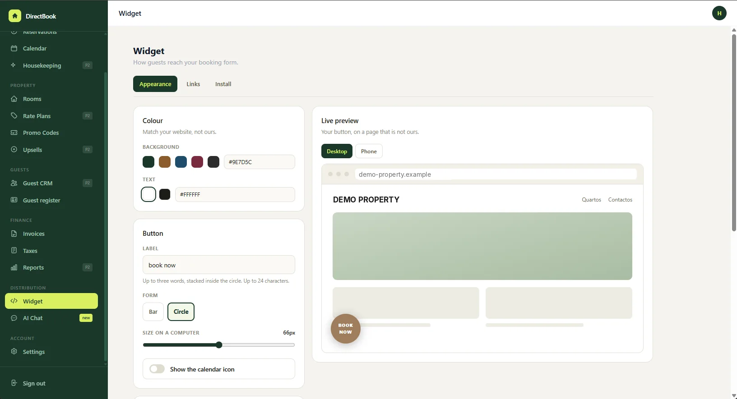
Task: Select the Circle form option
Action: coord(181,312)
